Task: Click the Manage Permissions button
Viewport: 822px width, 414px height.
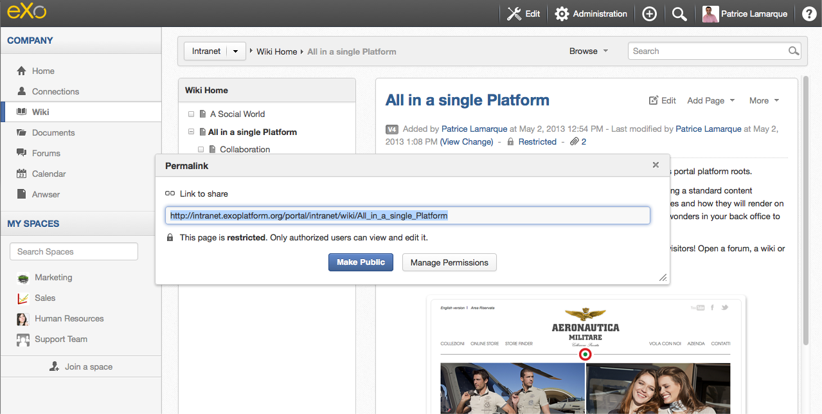Action: point(449,262)
